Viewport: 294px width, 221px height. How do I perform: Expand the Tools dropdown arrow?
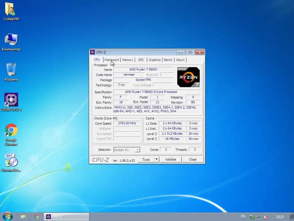pos(156,159)
